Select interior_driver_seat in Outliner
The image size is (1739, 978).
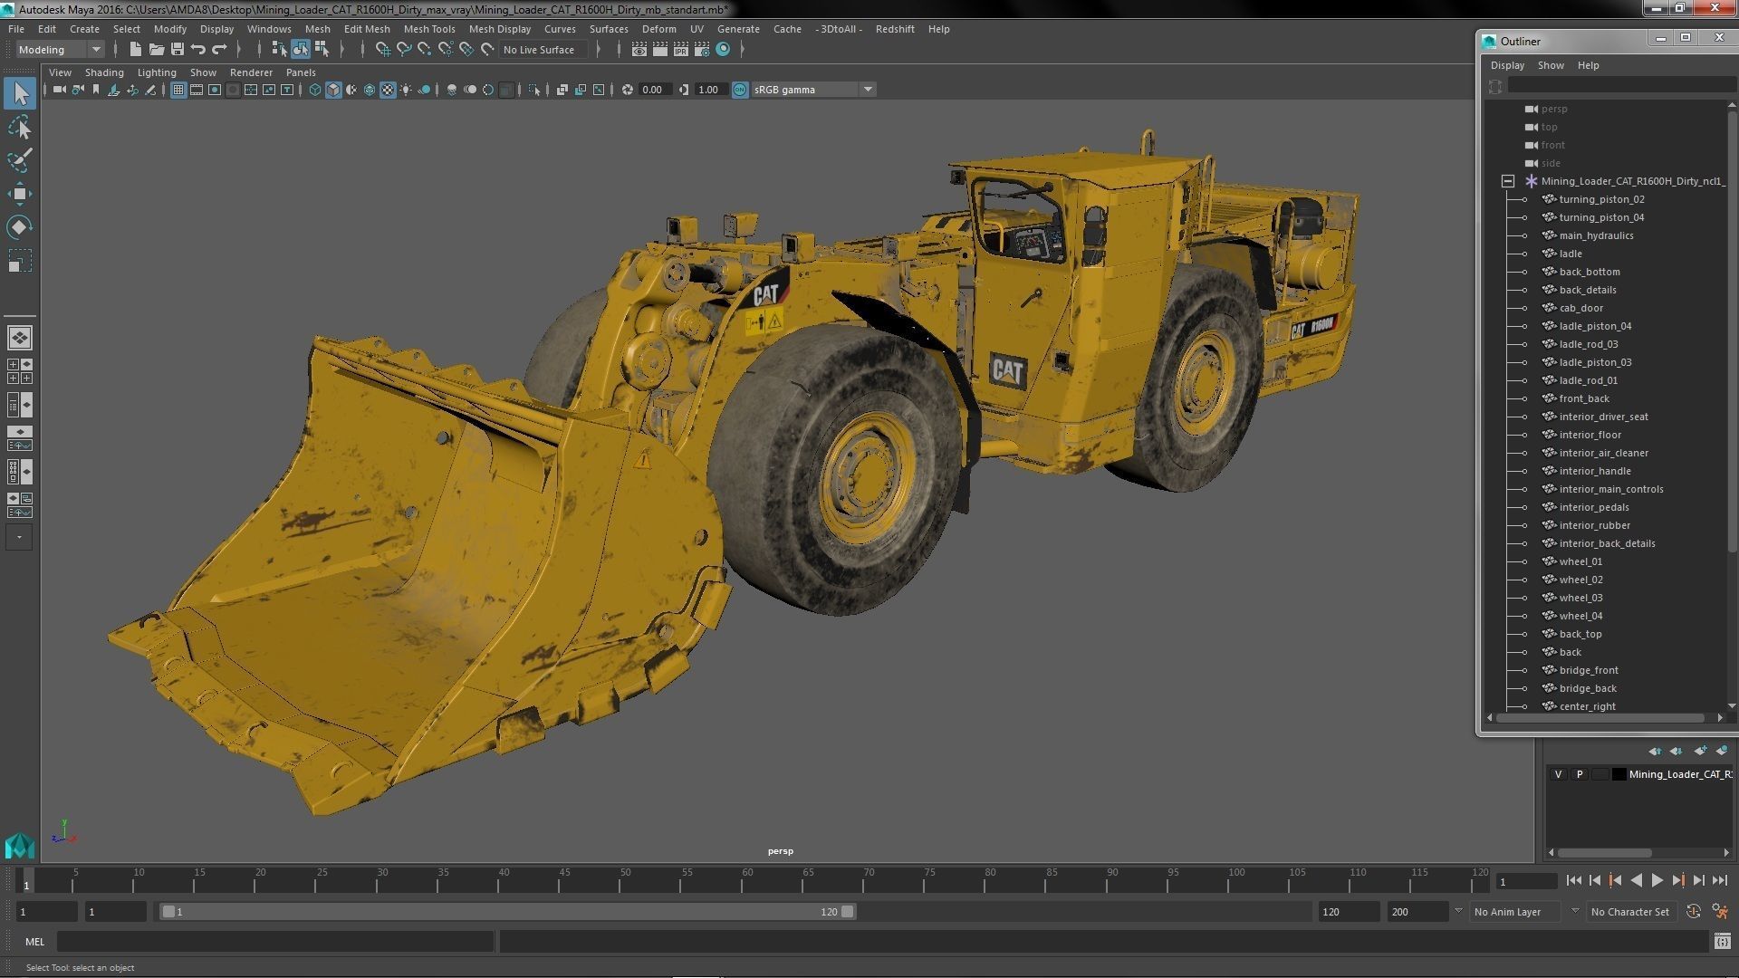[x=1603, y=417]
